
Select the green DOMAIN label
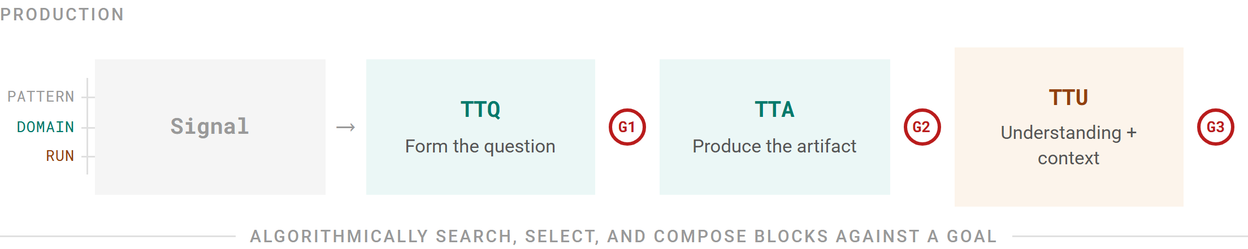coord(45,128)
